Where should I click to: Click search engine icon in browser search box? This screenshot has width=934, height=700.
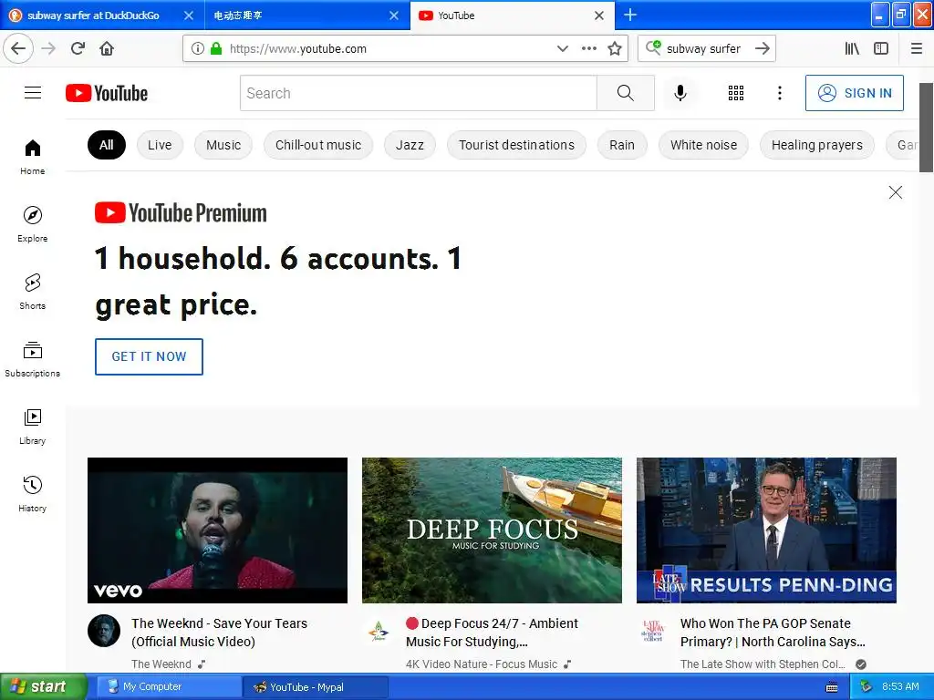pyautogui.click(x=653, y=47)
